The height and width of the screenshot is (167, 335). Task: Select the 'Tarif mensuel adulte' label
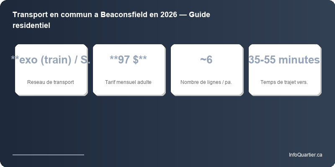128,82
